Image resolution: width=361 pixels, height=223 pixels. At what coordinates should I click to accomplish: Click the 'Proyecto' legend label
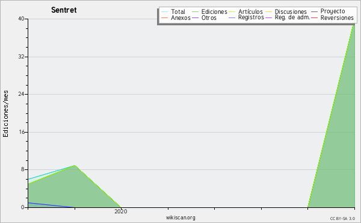point(333,11)
